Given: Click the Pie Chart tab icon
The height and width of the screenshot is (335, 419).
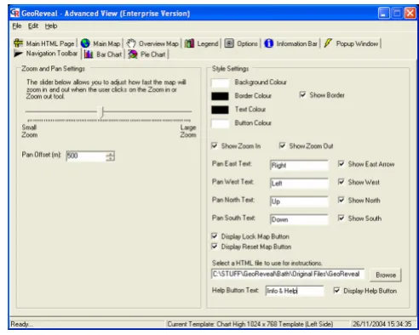Looking at the screenshot, I should pyautogui.click(x=133, y=54).
